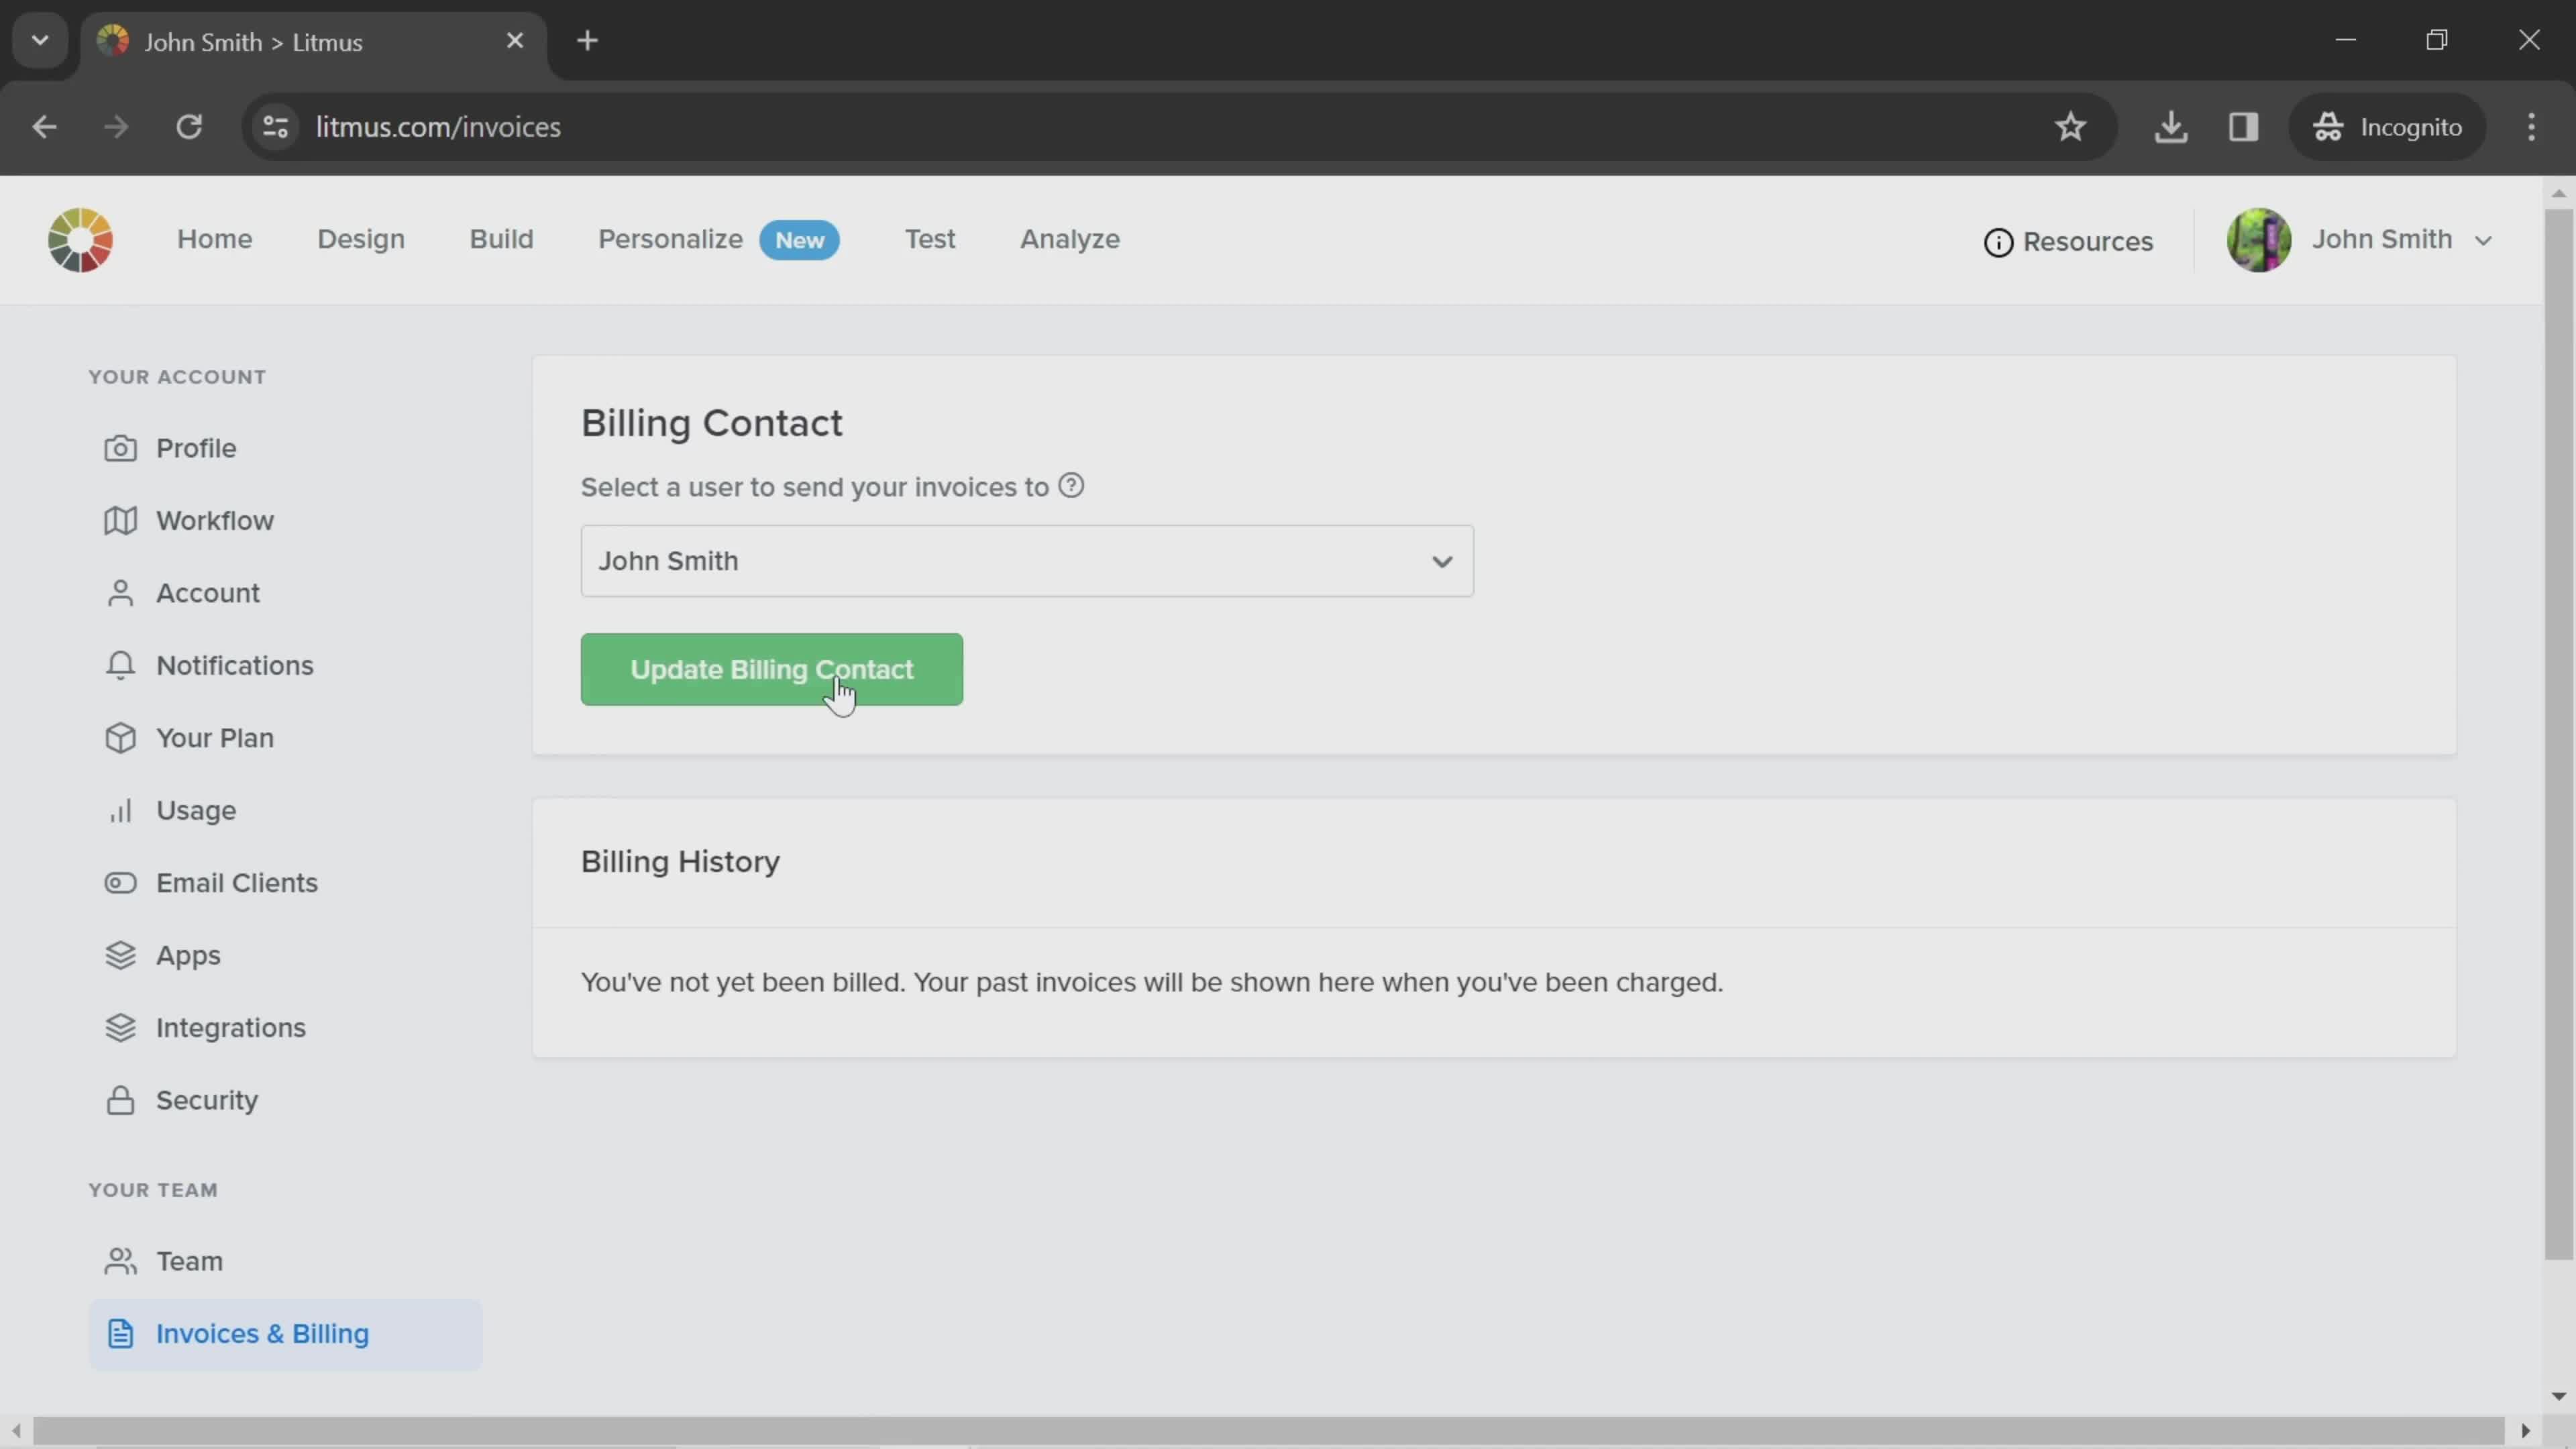Screen dimensions: 2576x1449
Task: Click the Profile icon in sidebar
Action: [120, 447]
